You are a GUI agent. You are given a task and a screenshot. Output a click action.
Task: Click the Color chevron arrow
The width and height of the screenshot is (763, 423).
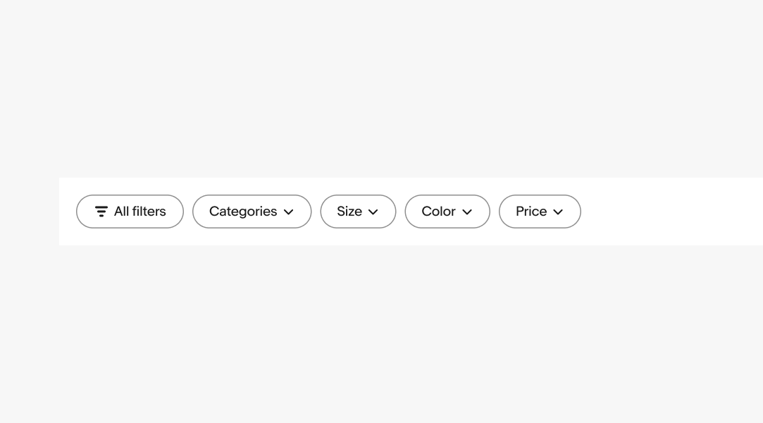[x=467, y=212]
